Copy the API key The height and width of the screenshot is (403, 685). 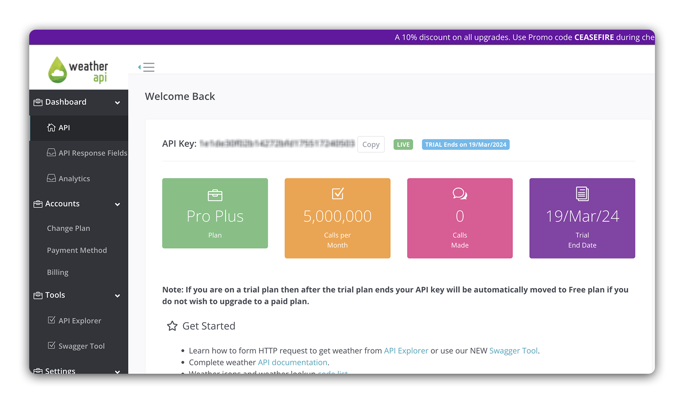tap(370, 145)
